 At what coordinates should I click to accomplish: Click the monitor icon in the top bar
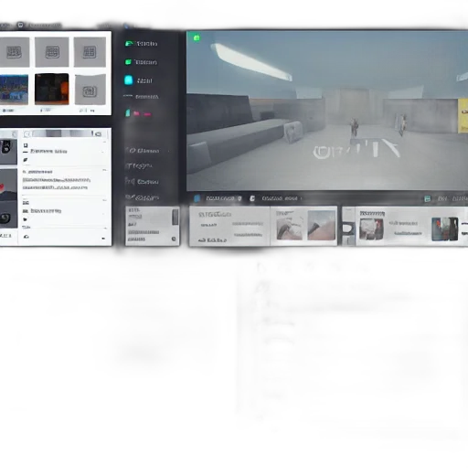tap(20, 25)
